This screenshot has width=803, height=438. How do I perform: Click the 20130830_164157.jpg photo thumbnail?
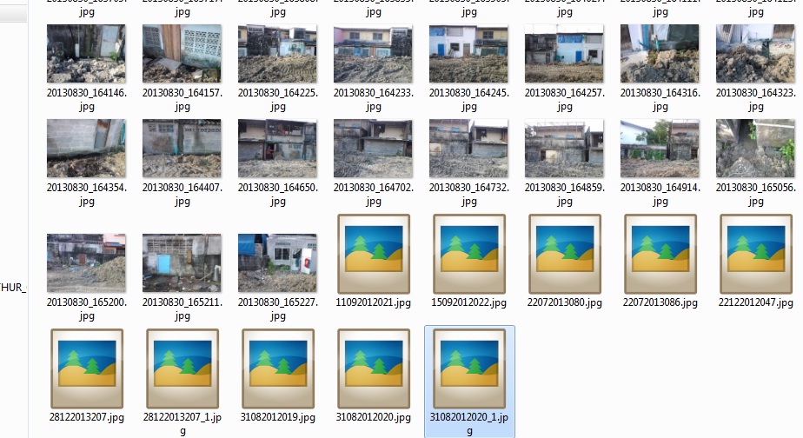182,53
